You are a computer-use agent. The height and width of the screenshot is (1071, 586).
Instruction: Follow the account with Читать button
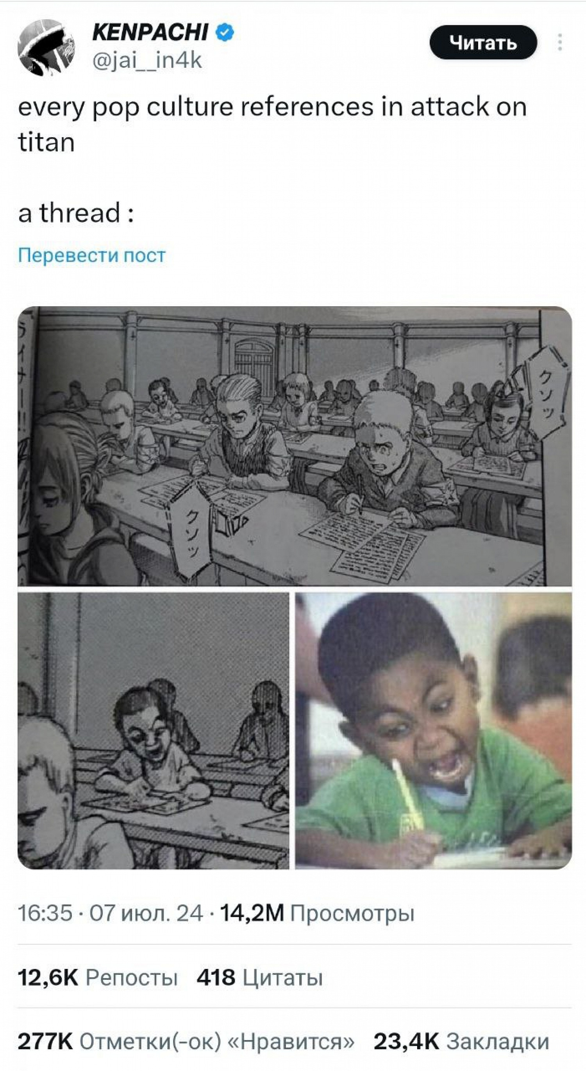pyautogui.click(x=483, y=42)
